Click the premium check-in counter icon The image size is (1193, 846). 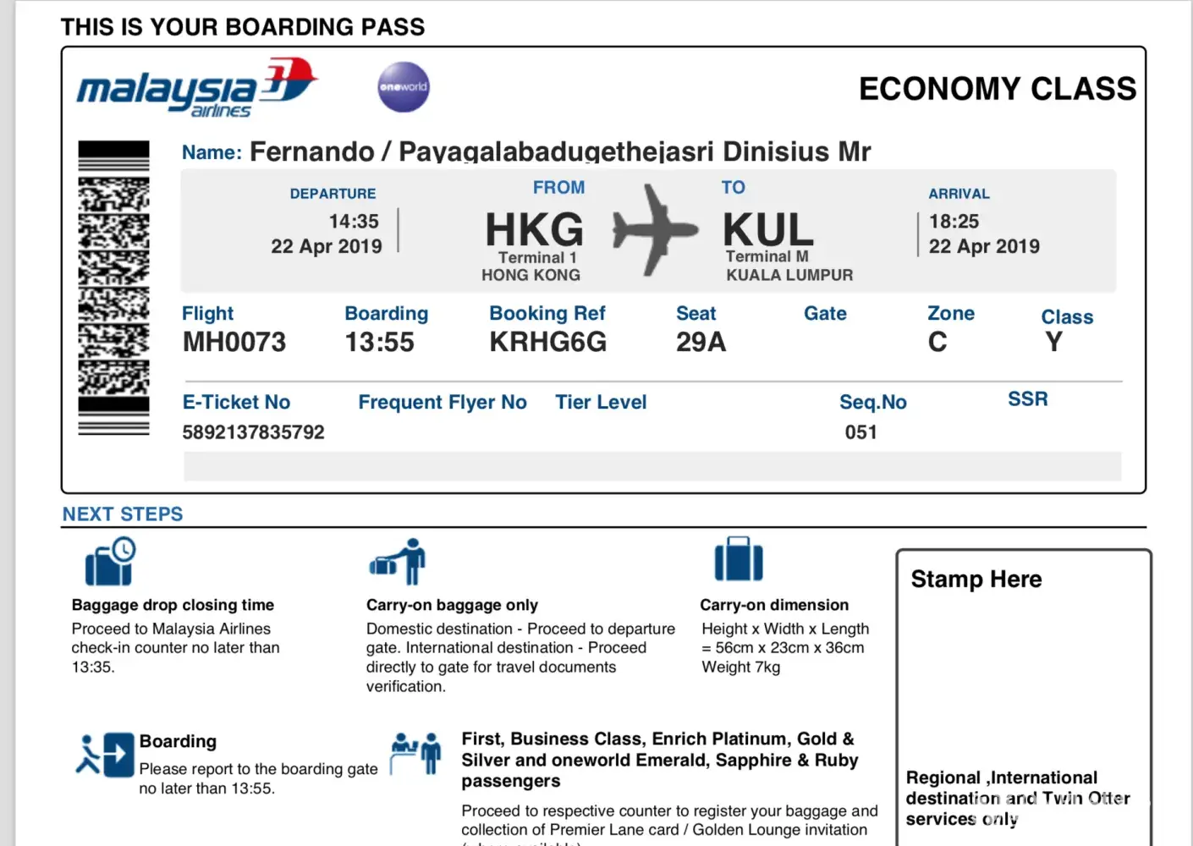coord(415,752)
